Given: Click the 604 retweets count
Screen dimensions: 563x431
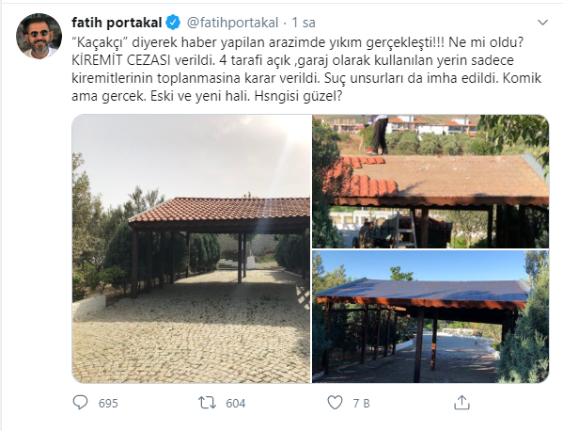Looking at the screenshot, I should (x=236, y=404).
